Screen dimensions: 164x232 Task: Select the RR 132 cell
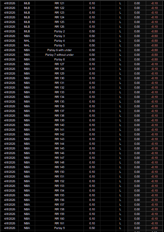pyautogui.click(x=59, y=88)
